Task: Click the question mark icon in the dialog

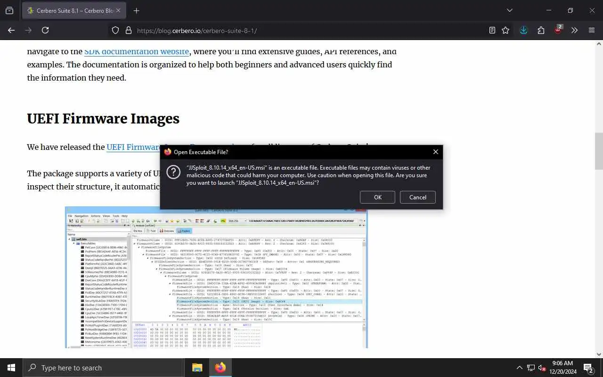Action: (173, 172)
